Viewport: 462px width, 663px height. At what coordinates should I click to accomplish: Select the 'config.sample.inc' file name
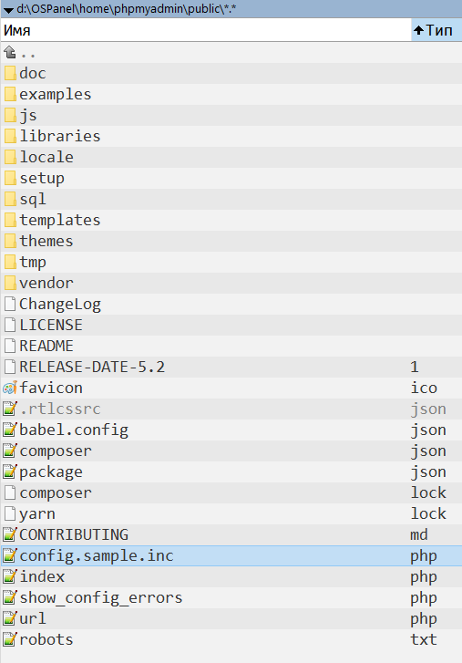(97, 556)
